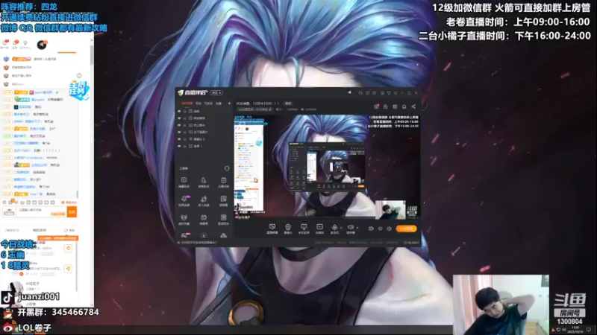This screenshot has width=597, height=335.
Task: Collapse the ranking list with the round button
Action: coord(79,76)
